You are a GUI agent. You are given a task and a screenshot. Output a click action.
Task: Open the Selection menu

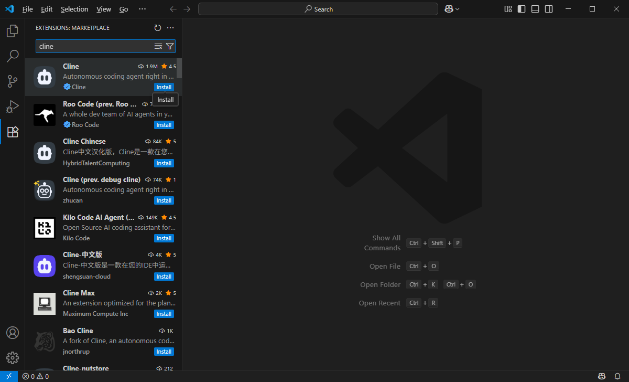pyautogui.click(x=74, y=9)
